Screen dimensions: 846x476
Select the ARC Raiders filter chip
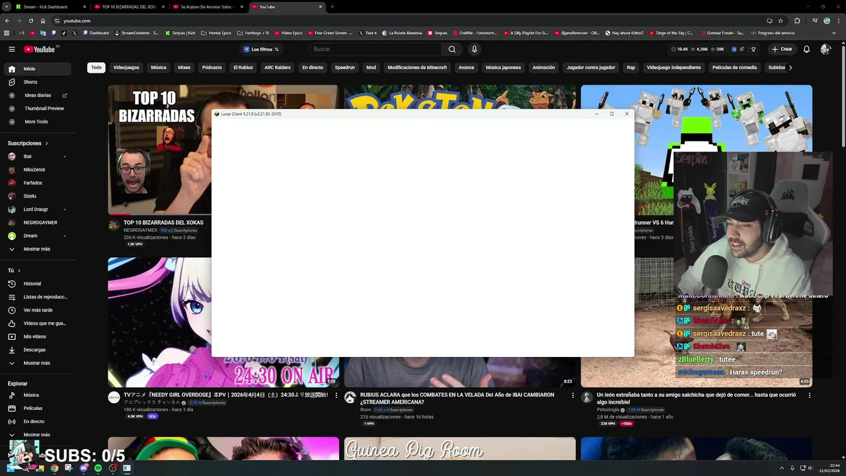(x=278, y=67)
